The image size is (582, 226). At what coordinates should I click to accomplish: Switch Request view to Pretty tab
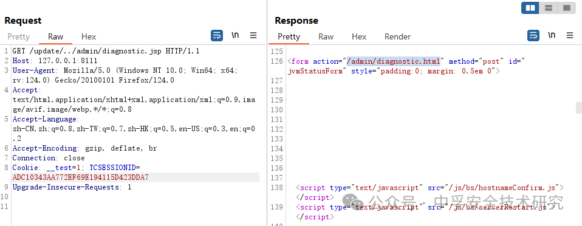point(18,36)
